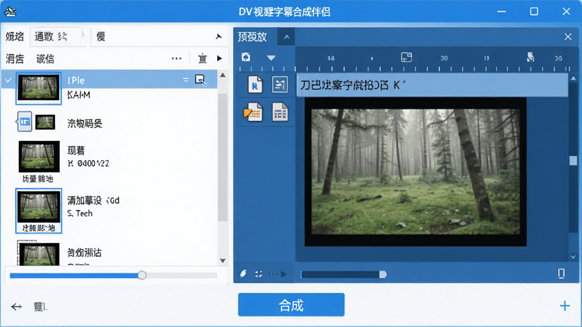Click the 滑告 label in list toolbar
Screen dimensions: 582x327
pos(15,58)
